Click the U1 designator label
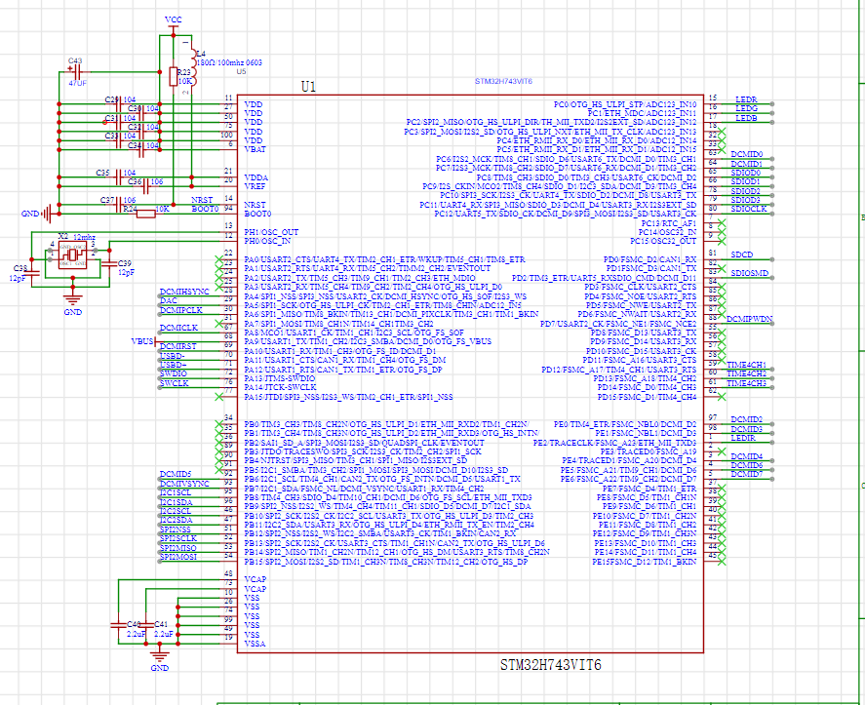The width and height of the screenshot is (865, 705). point(308,87)
